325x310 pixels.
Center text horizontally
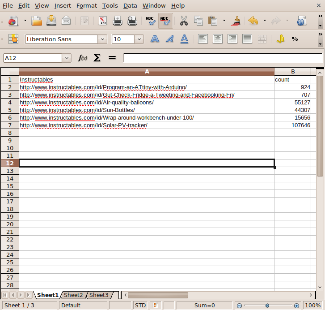[218, 39]
